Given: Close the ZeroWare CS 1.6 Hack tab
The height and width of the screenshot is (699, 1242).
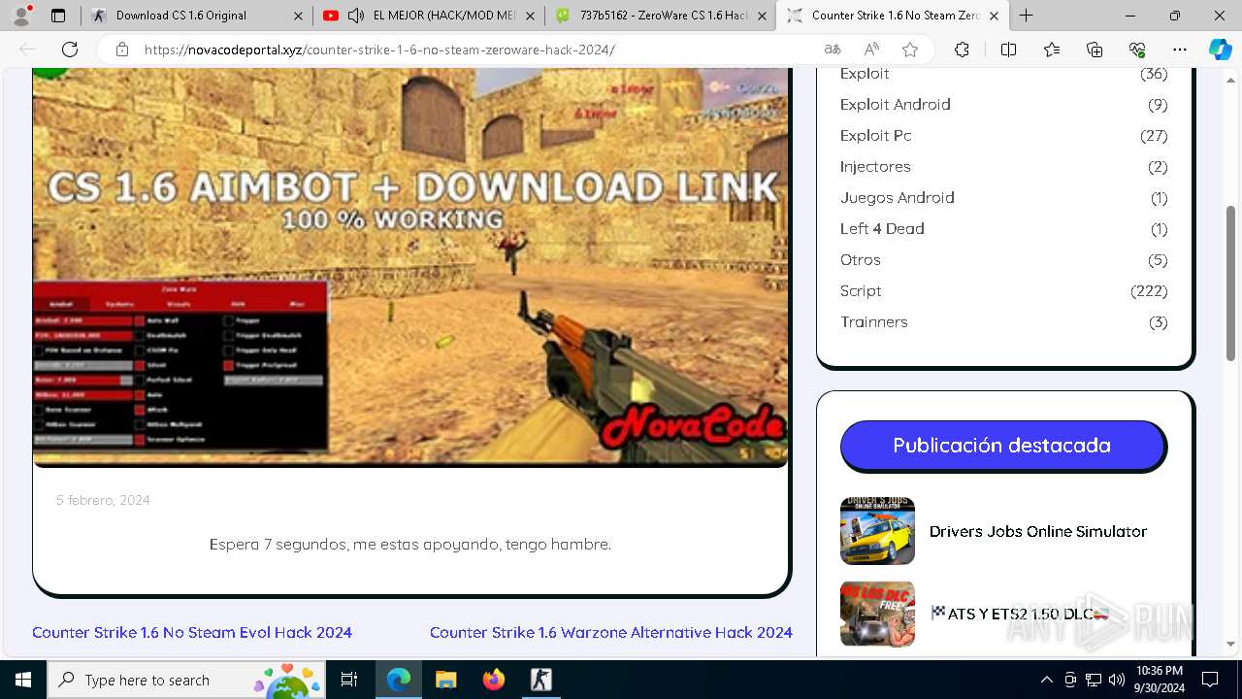Looking at the screenshot, I should (762, 16).
